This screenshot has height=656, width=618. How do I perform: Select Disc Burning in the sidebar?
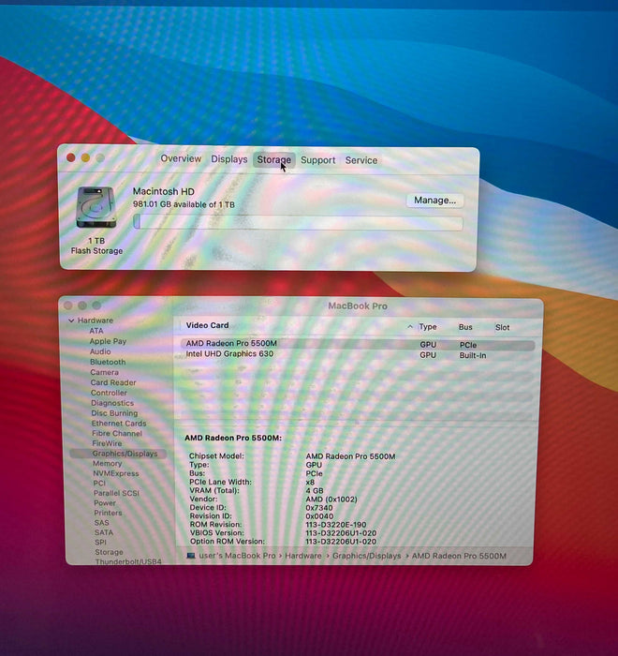114,413
